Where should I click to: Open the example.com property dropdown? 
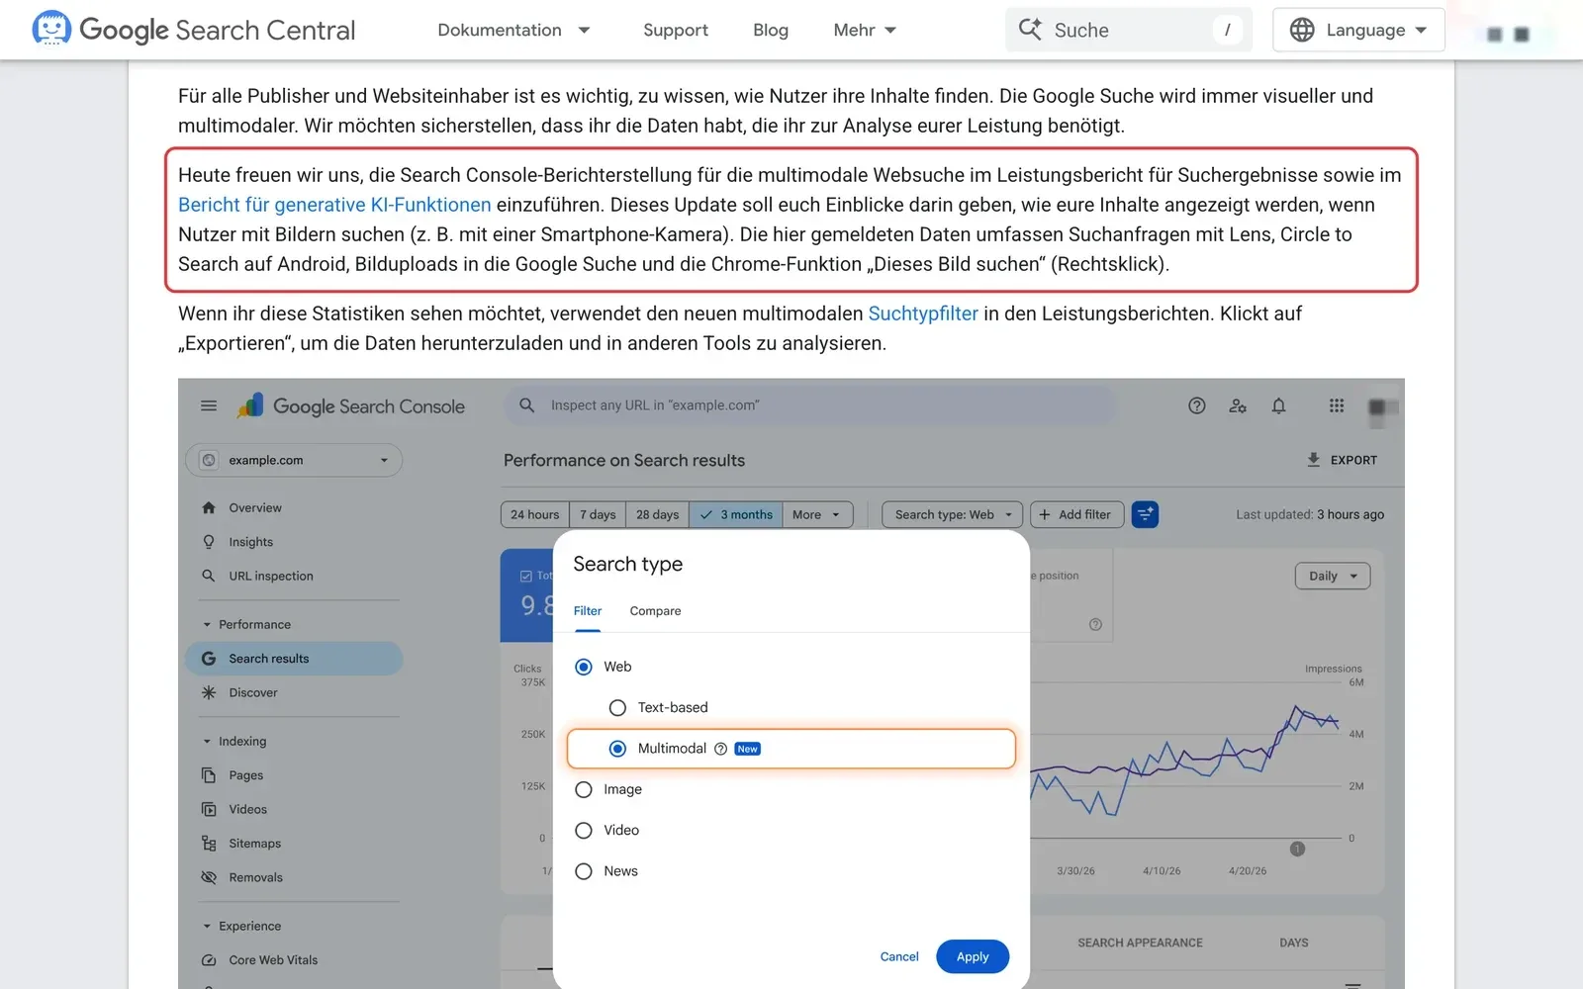[294, 460]
